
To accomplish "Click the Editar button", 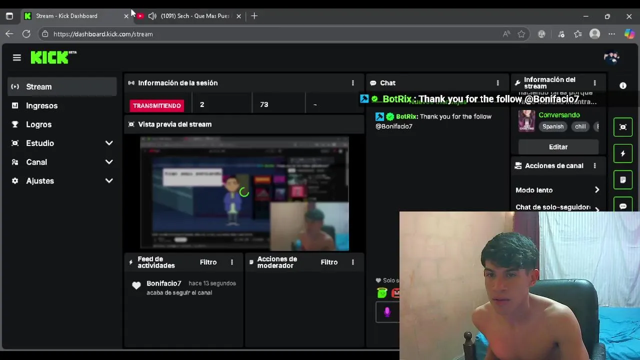I will [558, 147].
